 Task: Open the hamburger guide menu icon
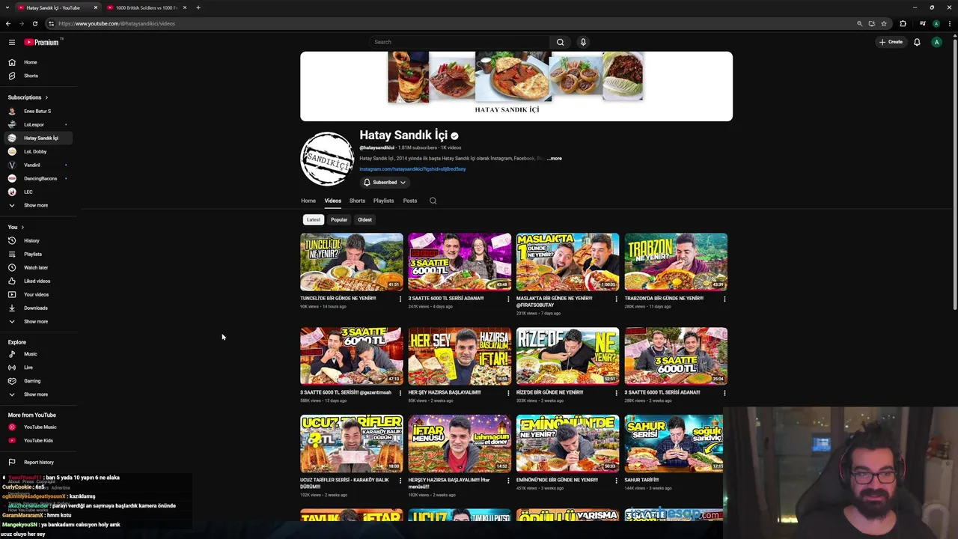pyautogui.click(x=12, y=42)
